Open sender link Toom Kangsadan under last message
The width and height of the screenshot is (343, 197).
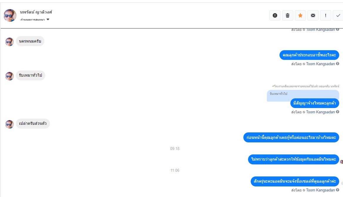coord(320,190)
